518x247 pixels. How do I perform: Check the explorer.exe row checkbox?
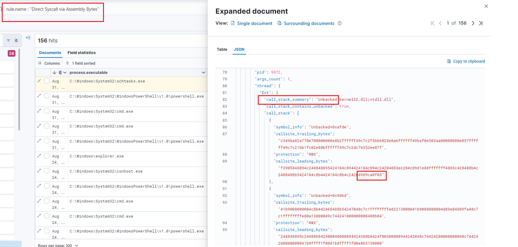click(x=47, y=156)
